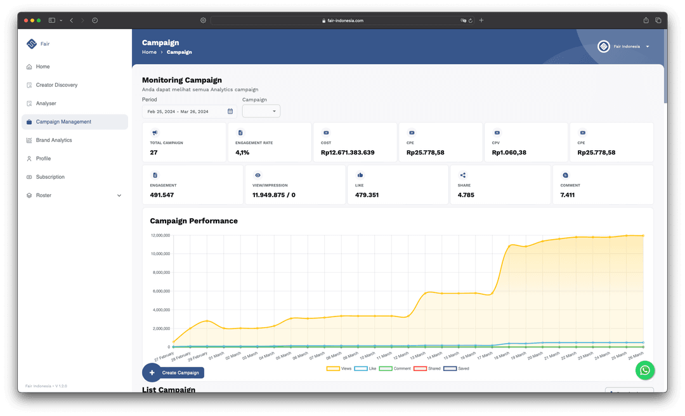Open Subscription in the sidebar

(50, 177)
